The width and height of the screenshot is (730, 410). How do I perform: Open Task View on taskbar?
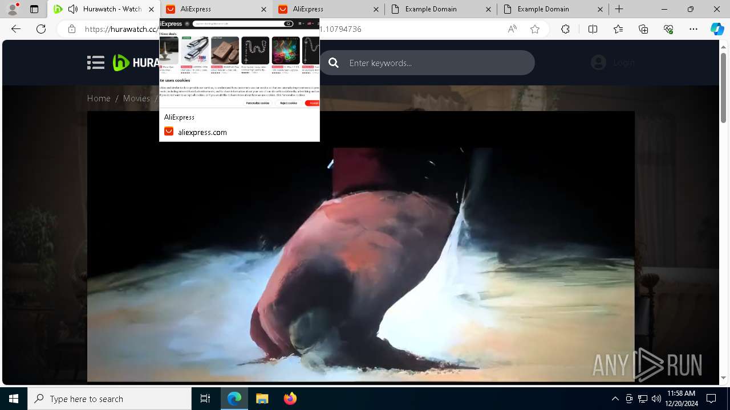pyautogui.click(x=205, y=399)
